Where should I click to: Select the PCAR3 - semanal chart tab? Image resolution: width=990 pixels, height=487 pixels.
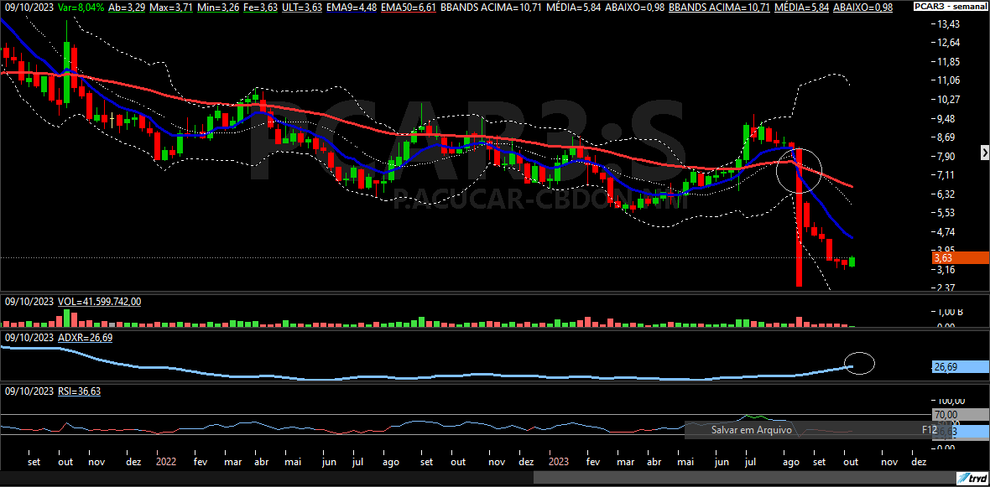tap(951, 8)
